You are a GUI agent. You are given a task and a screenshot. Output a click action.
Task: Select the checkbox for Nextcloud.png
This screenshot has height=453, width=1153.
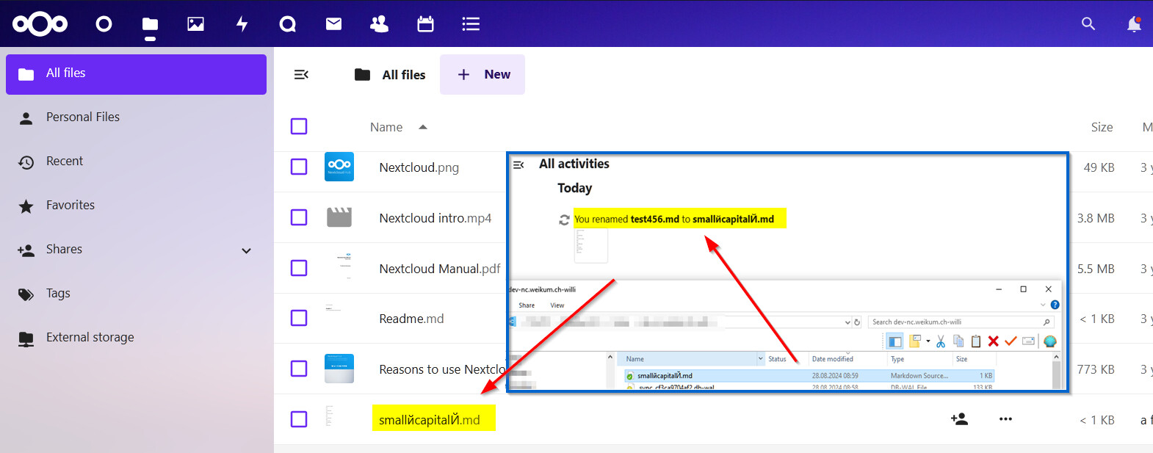299,167
